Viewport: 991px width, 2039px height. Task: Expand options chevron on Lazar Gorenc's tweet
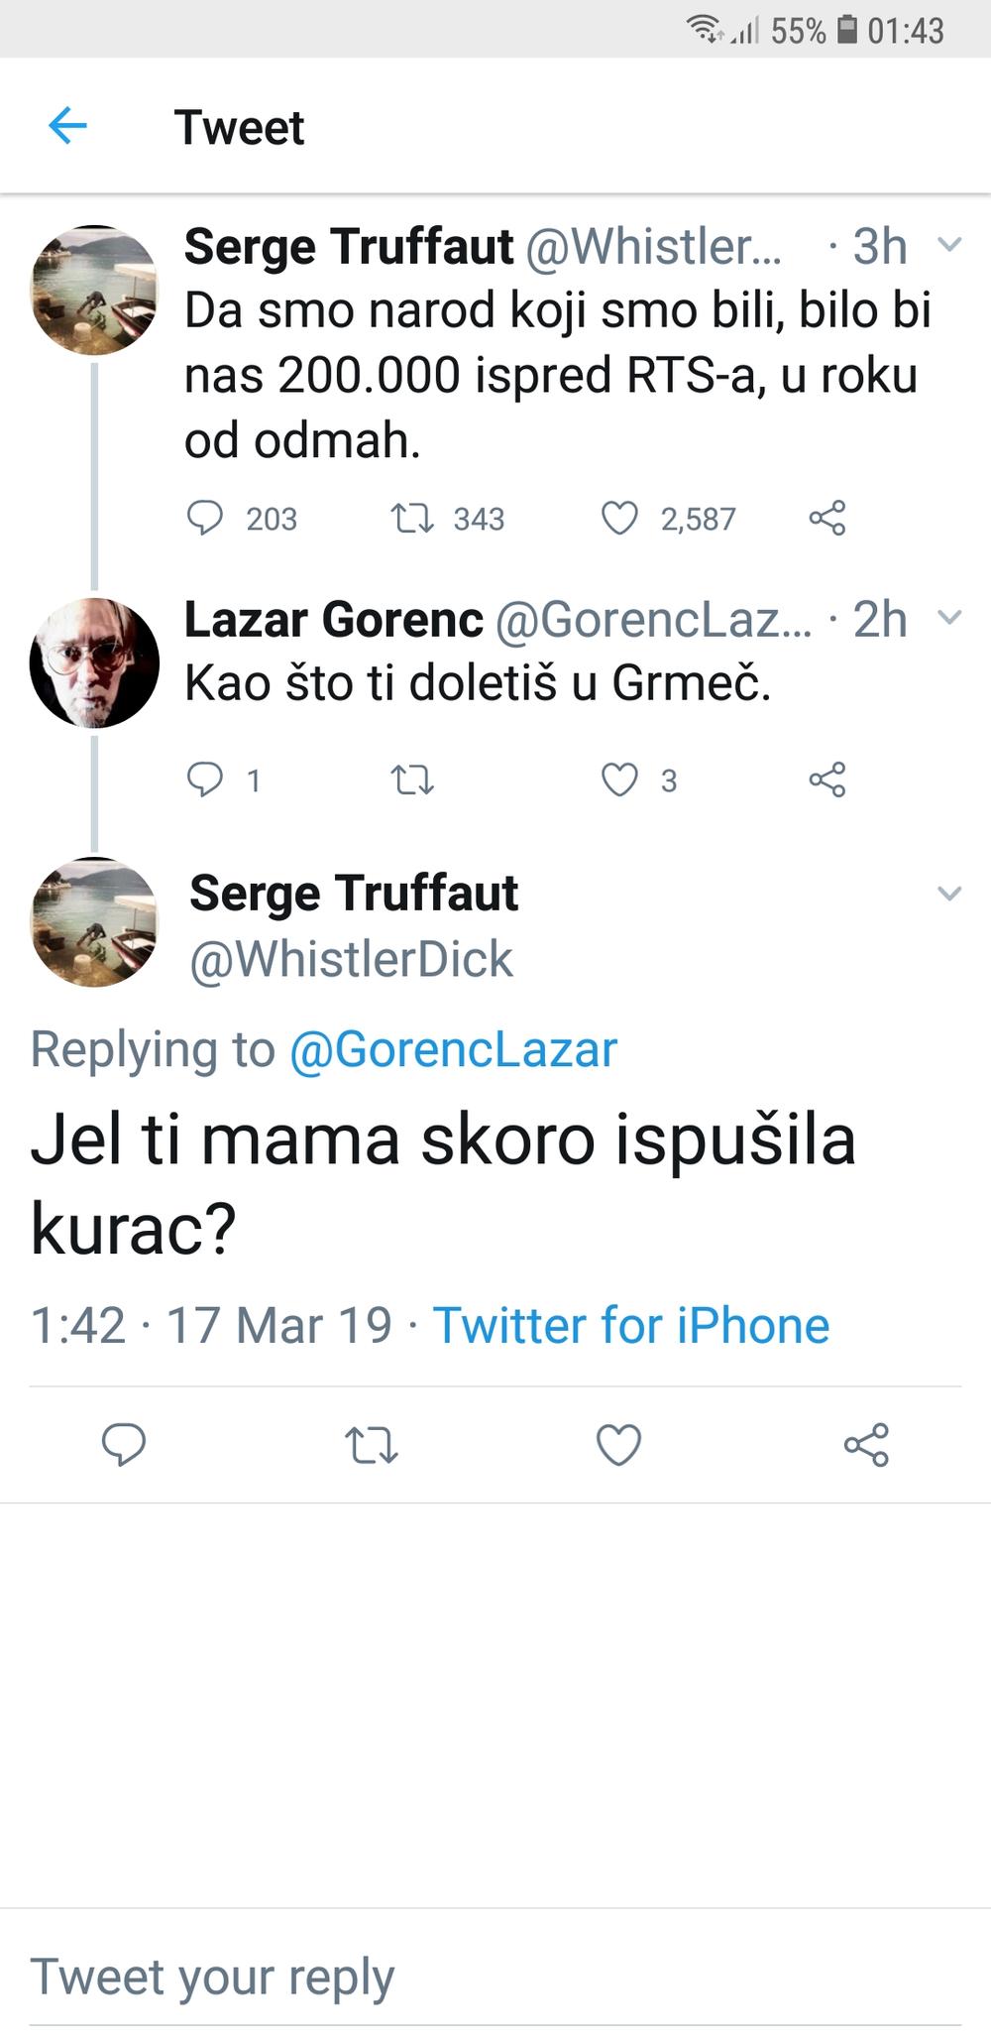tap(949, 618)
